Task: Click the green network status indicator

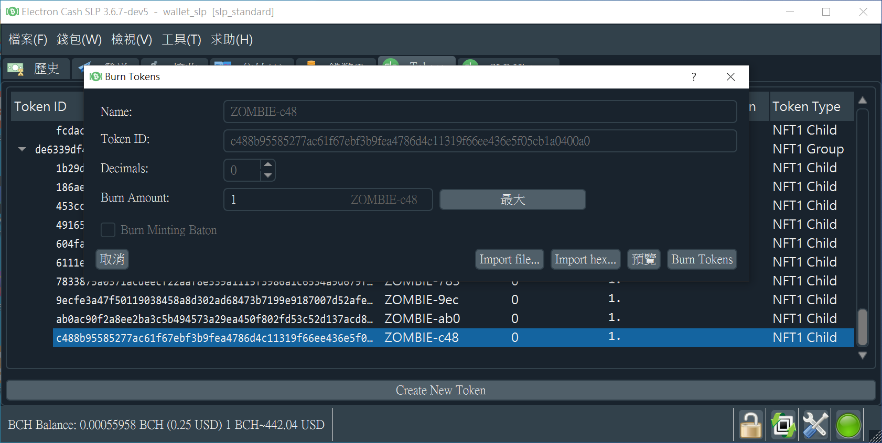Action: pos(848,425)
